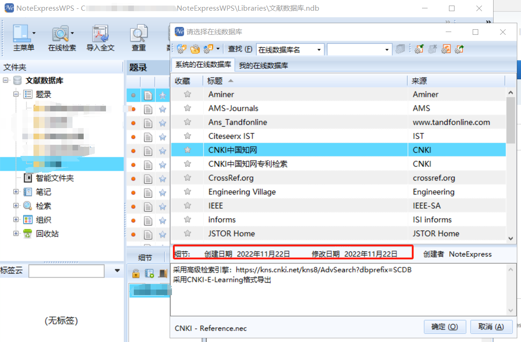Click the 文献数据库 database cylinder icon
Viewport: 521px width, 342px height.
17,80
